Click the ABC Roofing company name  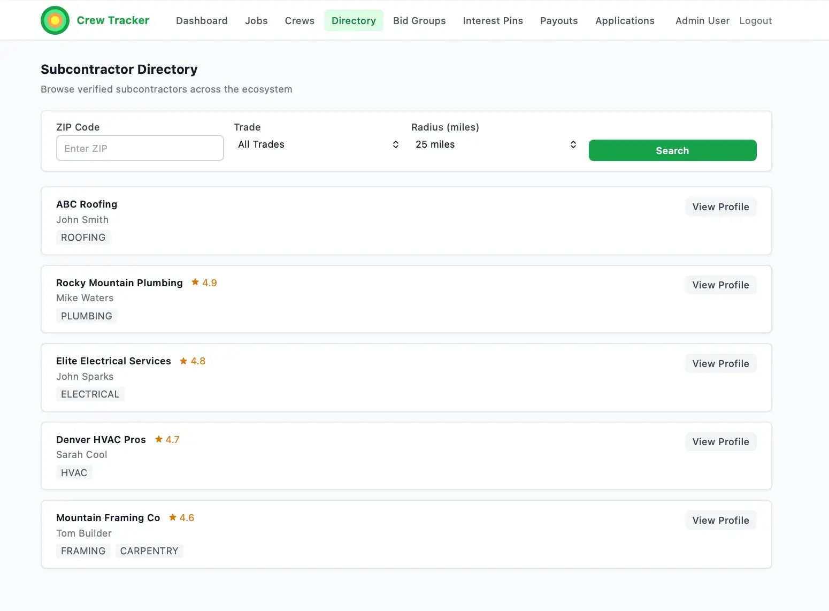(87, 204)
